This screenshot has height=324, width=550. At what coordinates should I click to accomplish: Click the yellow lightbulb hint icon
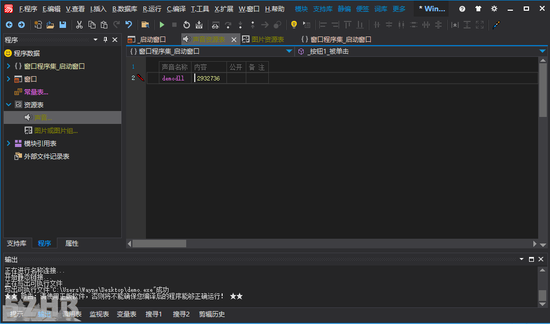(294, 25)
